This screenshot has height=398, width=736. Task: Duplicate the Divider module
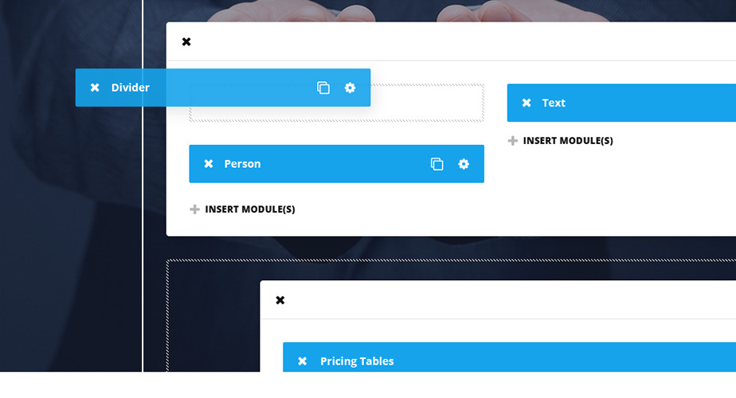[x=323, y=88]
